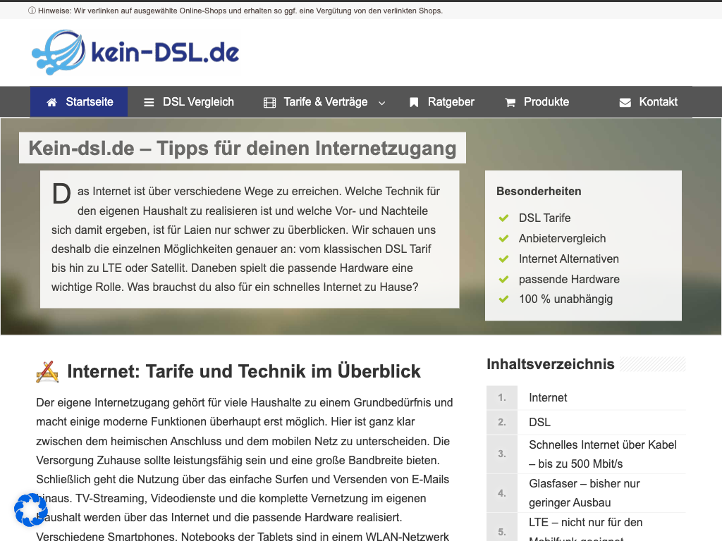Jump to Internet in the Inhaltsverzeichnis
Image resolution: width=722 pixels, height=541 pixels.
(548, 397)
